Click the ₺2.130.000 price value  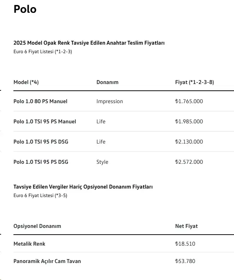pos(189,142)
